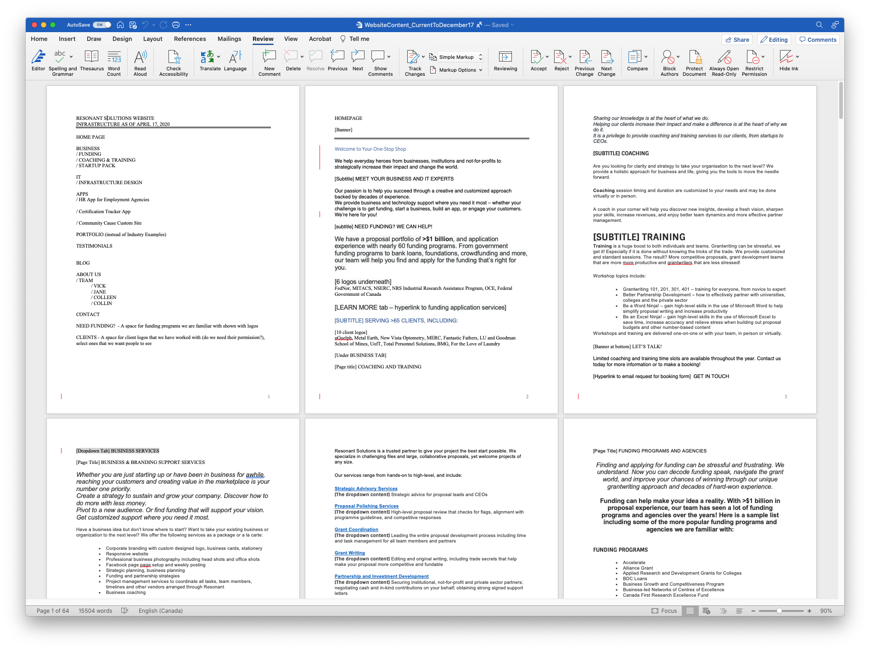Click the Share button
870x650 pixels.
point(736,40)
